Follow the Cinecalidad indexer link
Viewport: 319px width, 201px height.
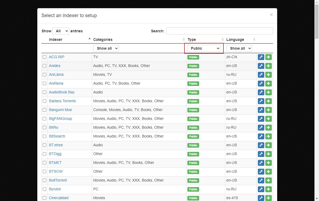pos(58,198)
